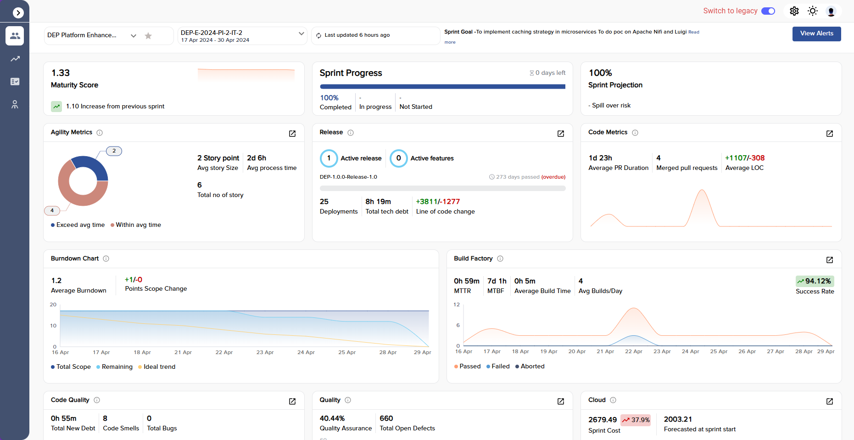Open the trends chart icon in sidebar

[x=15, y=59]
